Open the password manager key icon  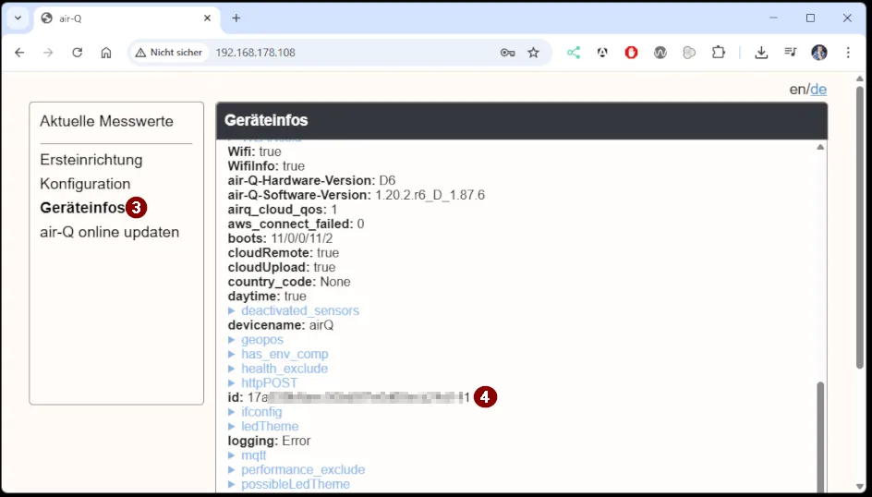(507, 53)
